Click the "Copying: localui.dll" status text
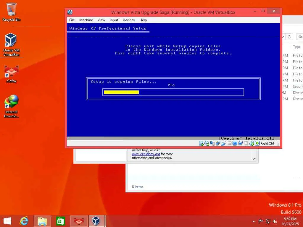The height and width of the screenshot is (227, 303). coord(248,138)
